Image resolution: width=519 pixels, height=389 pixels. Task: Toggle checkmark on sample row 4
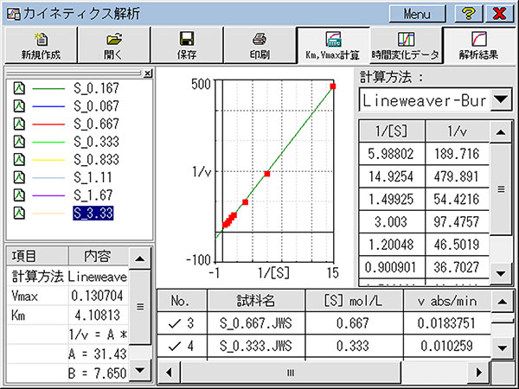click(174, 347)
